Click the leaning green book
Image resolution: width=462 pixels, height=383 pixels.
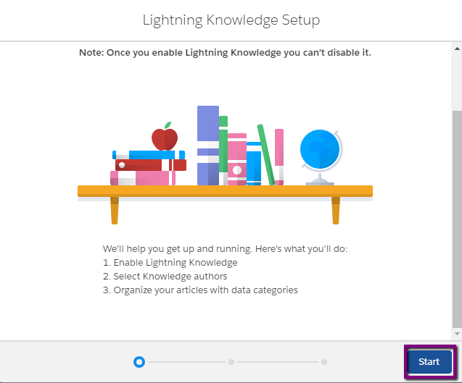pos(266,155)
